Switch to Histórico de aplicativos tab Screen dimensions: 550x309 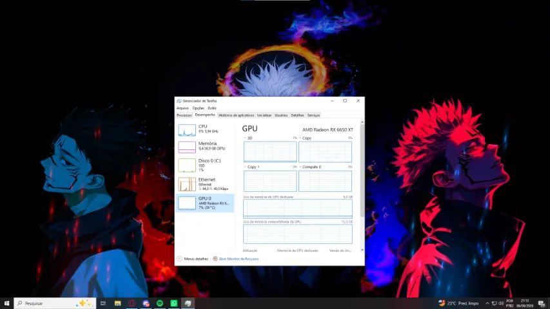coord(236,115)
